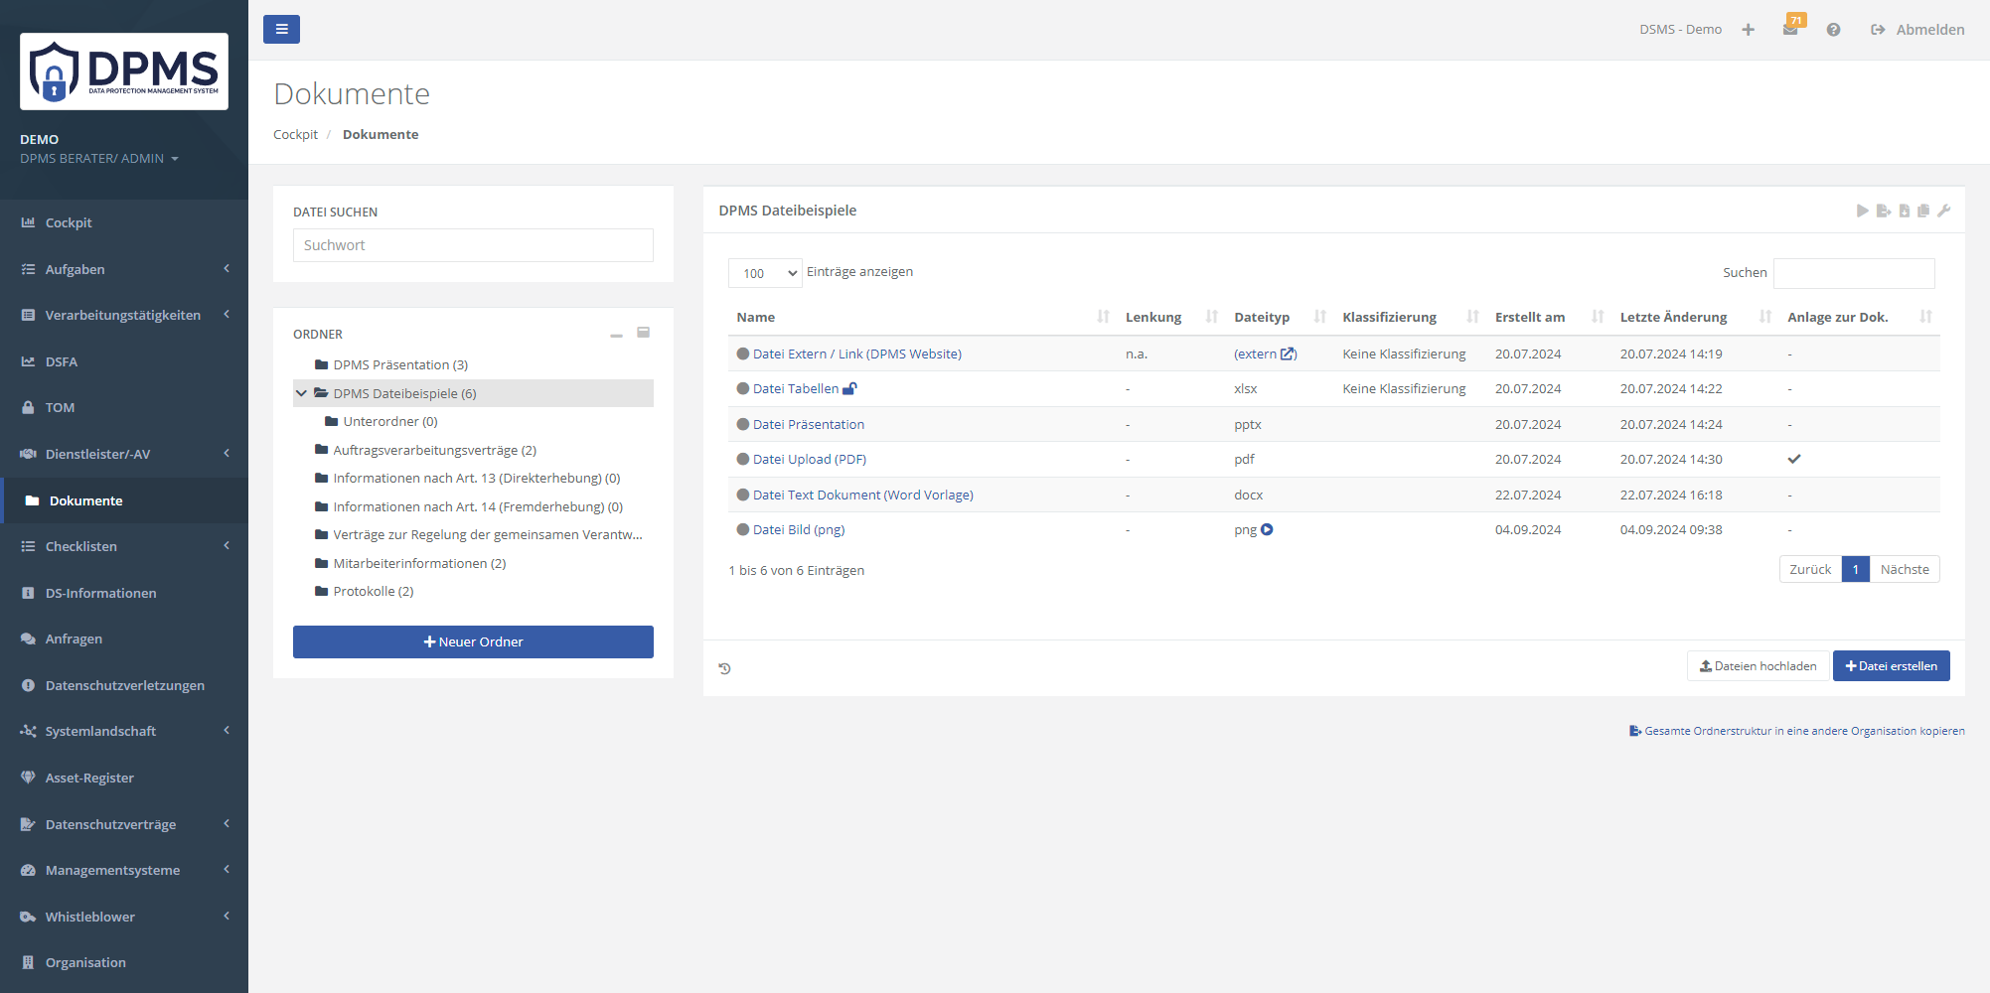Click the Suchen table filter field
This screenshot has height=993, width=1990.
pos(1854,273)
